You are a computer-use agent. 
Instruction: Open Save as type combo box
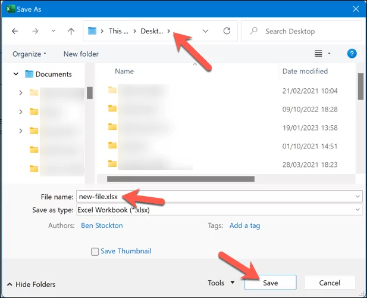coord(219,210)
